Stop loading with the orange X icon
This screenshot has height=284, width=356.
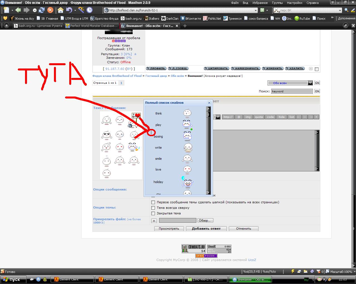click(50, 10)
